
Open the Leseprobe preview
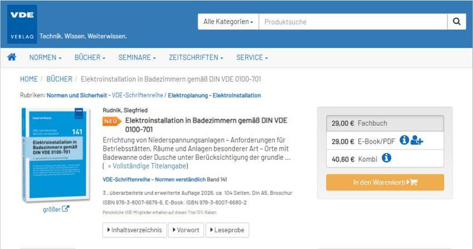pyautogui.click(x=227, y=230)
